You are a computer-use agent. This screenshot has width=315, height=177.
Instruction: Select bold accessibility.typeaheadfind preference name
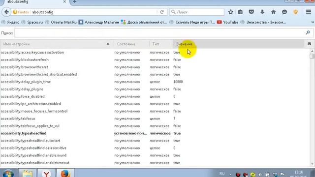click(24, 133)
